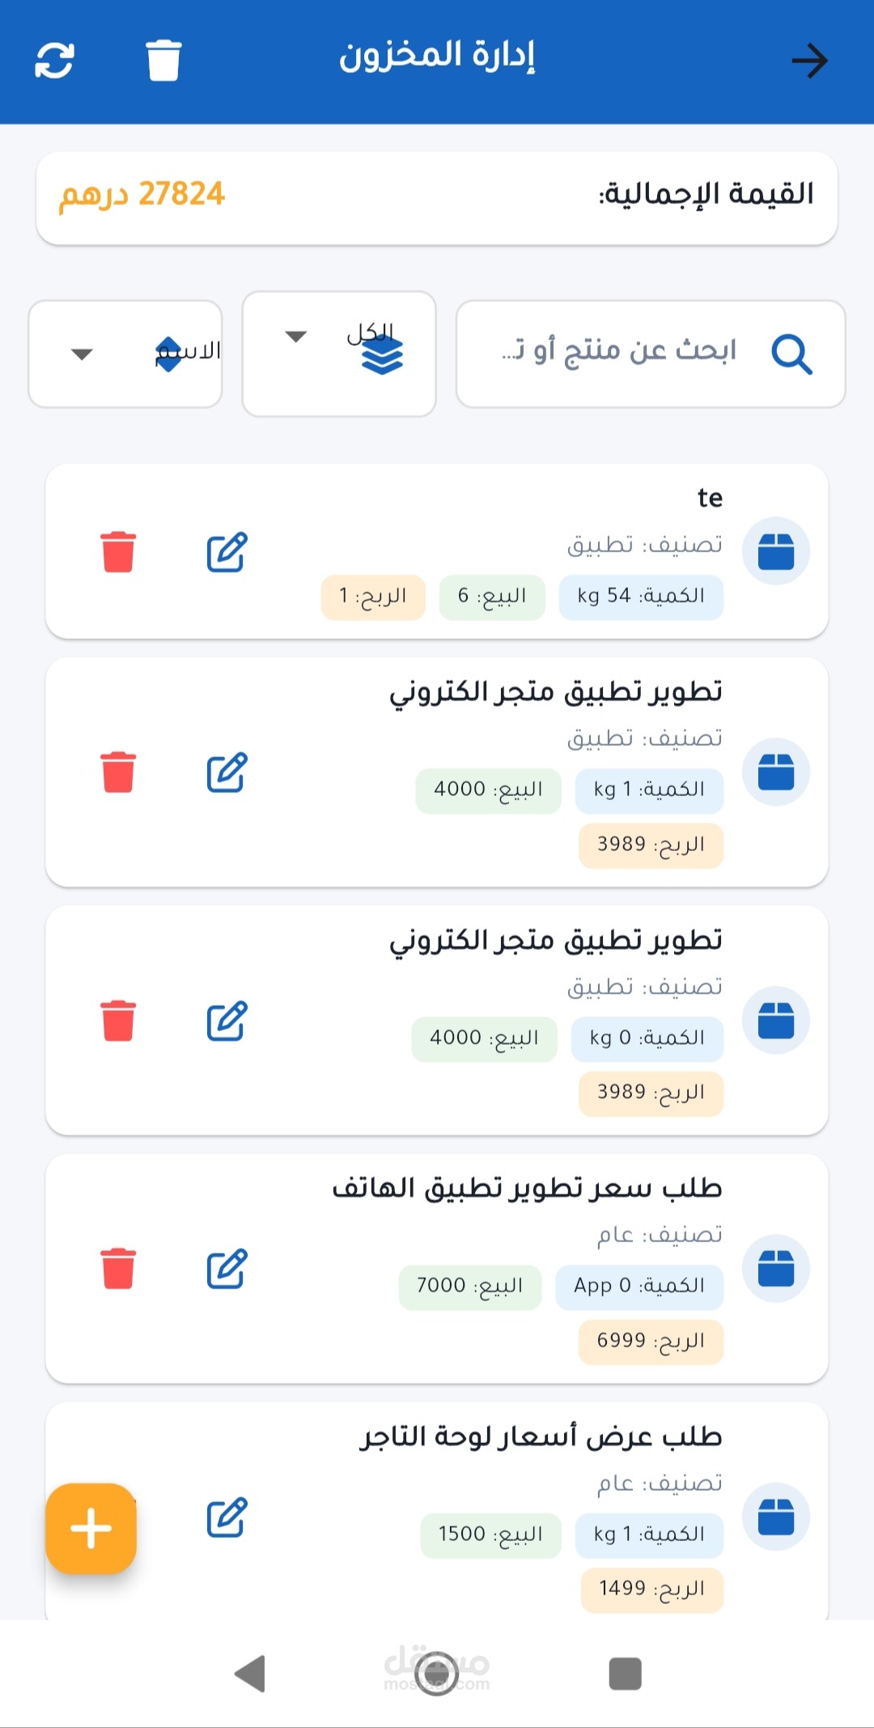874x1728 pixels.
Task: Tap the box icon of the 'te' product
Action: click(776, 551)
